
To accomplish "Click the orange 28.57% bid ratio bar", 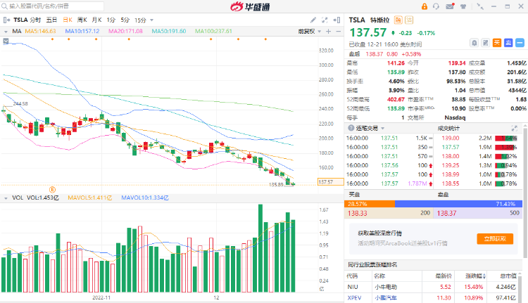I will pos(370,204).
